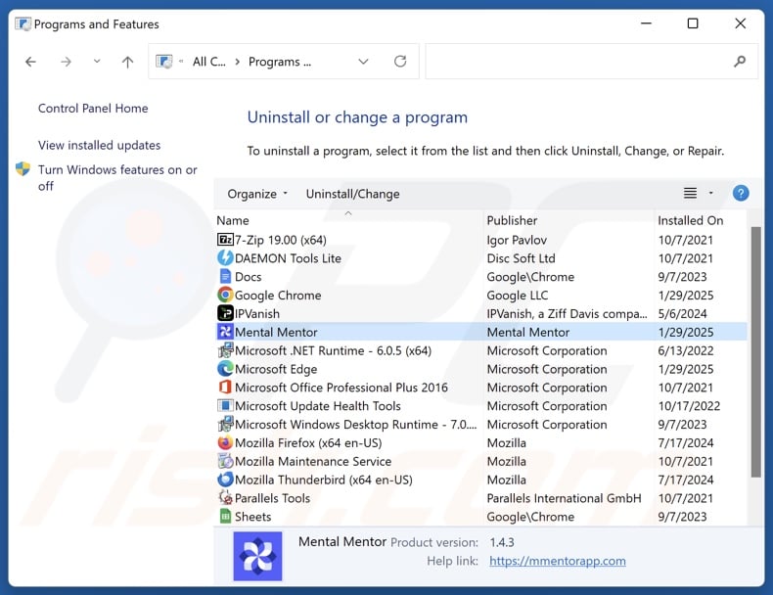The width and height of the screenshot is (773, 595).
Task: Open the Organize dropdown menu
Action: click(257, 194)
